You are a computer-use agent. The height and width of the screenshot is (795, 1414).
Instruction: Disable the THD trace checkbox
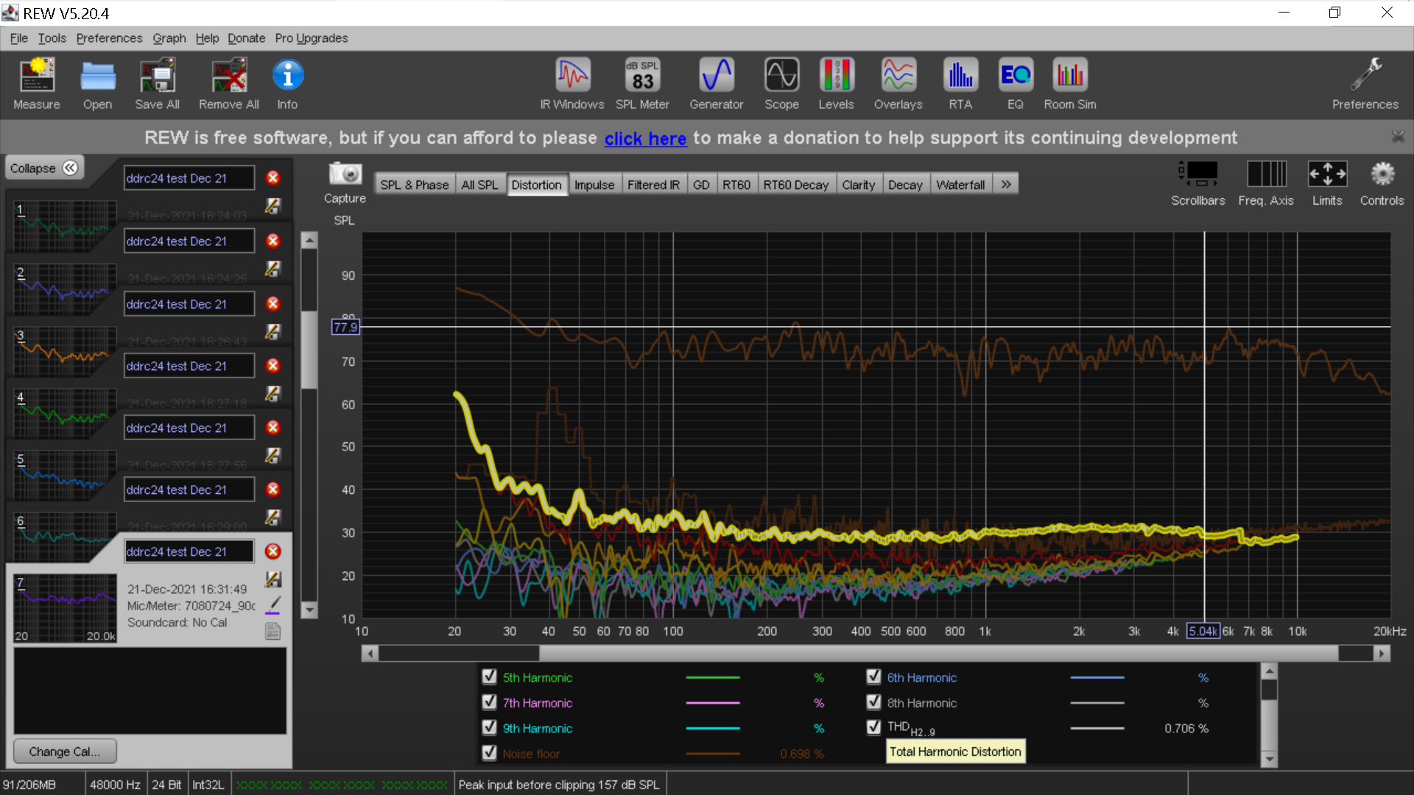tap(873, 727)
